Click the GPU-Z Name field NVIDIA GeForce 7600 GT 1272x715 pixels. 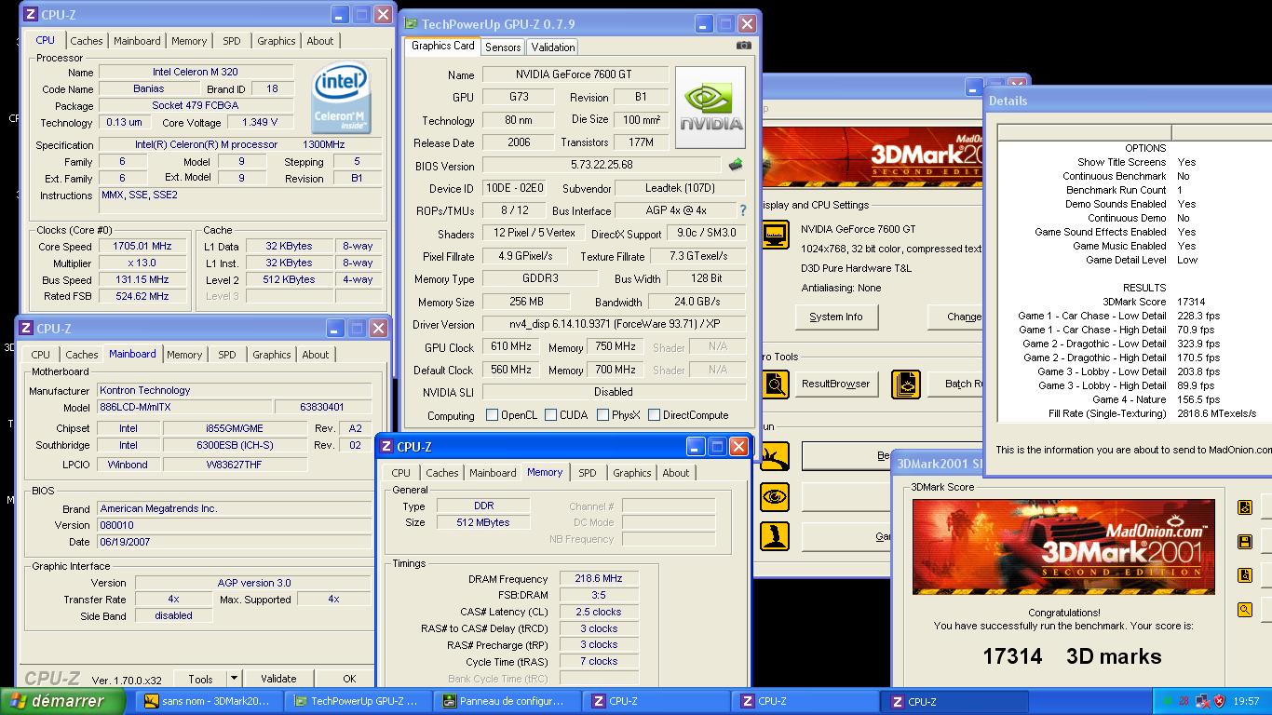coord(575,74)
